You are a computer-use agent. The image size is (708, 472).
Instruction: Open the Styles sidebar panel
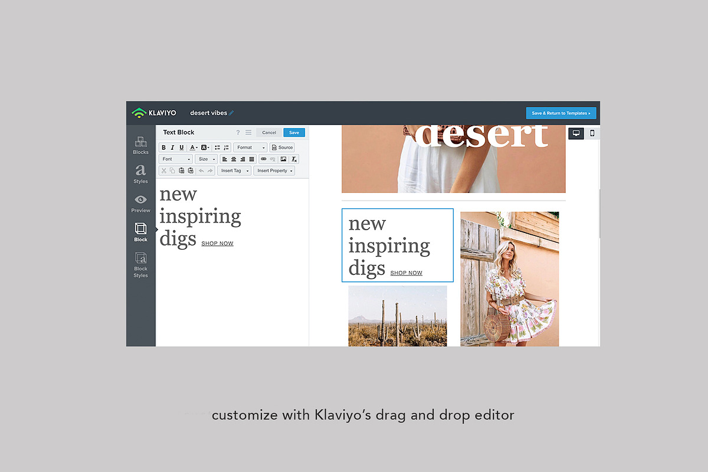[140, 174]
